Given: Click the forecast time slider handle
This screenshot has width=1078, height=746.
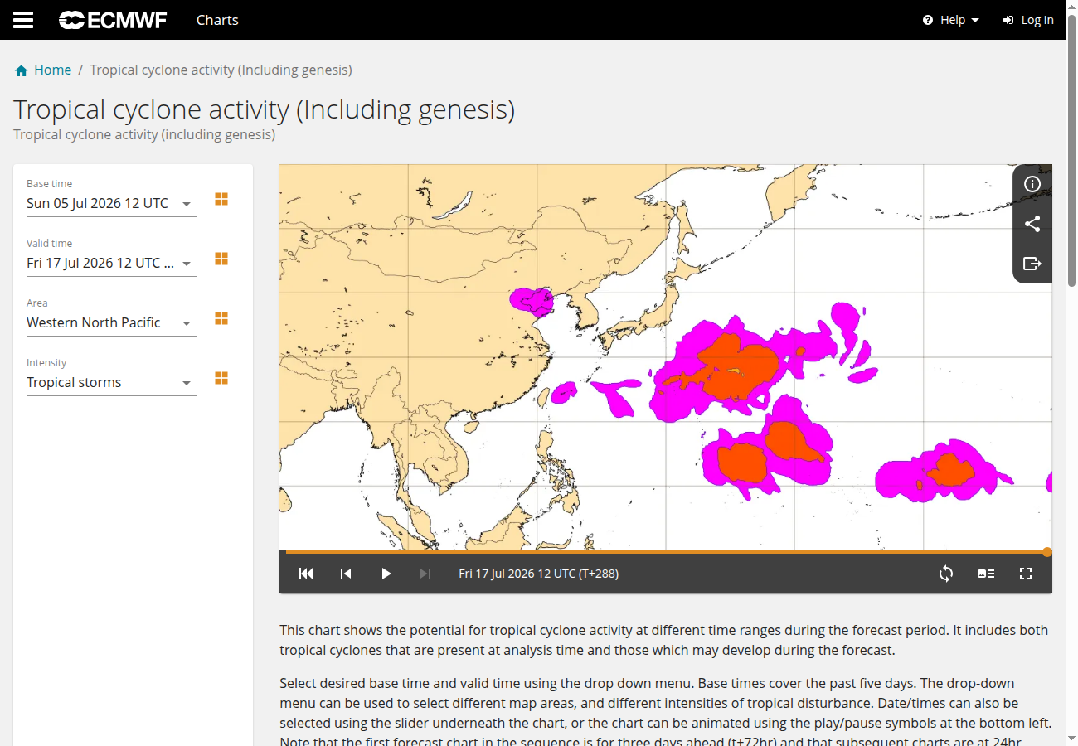Looking at the screenshot, I should pos(1047,552).
